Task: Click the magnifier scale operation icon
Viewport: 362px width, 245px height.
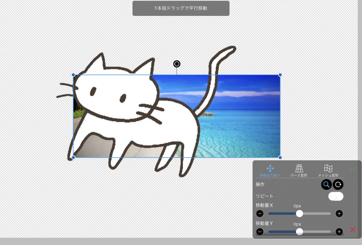Action: 327,184
